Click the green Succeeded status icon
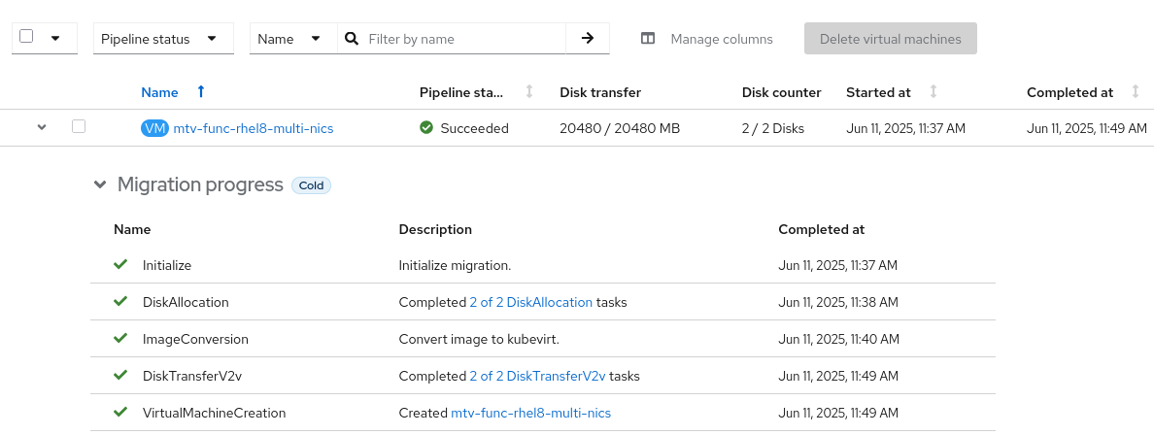 click(426, 128)
